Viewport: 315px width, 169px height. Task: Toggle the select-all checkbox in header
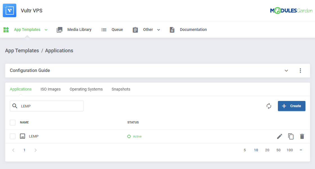[13, 122]
